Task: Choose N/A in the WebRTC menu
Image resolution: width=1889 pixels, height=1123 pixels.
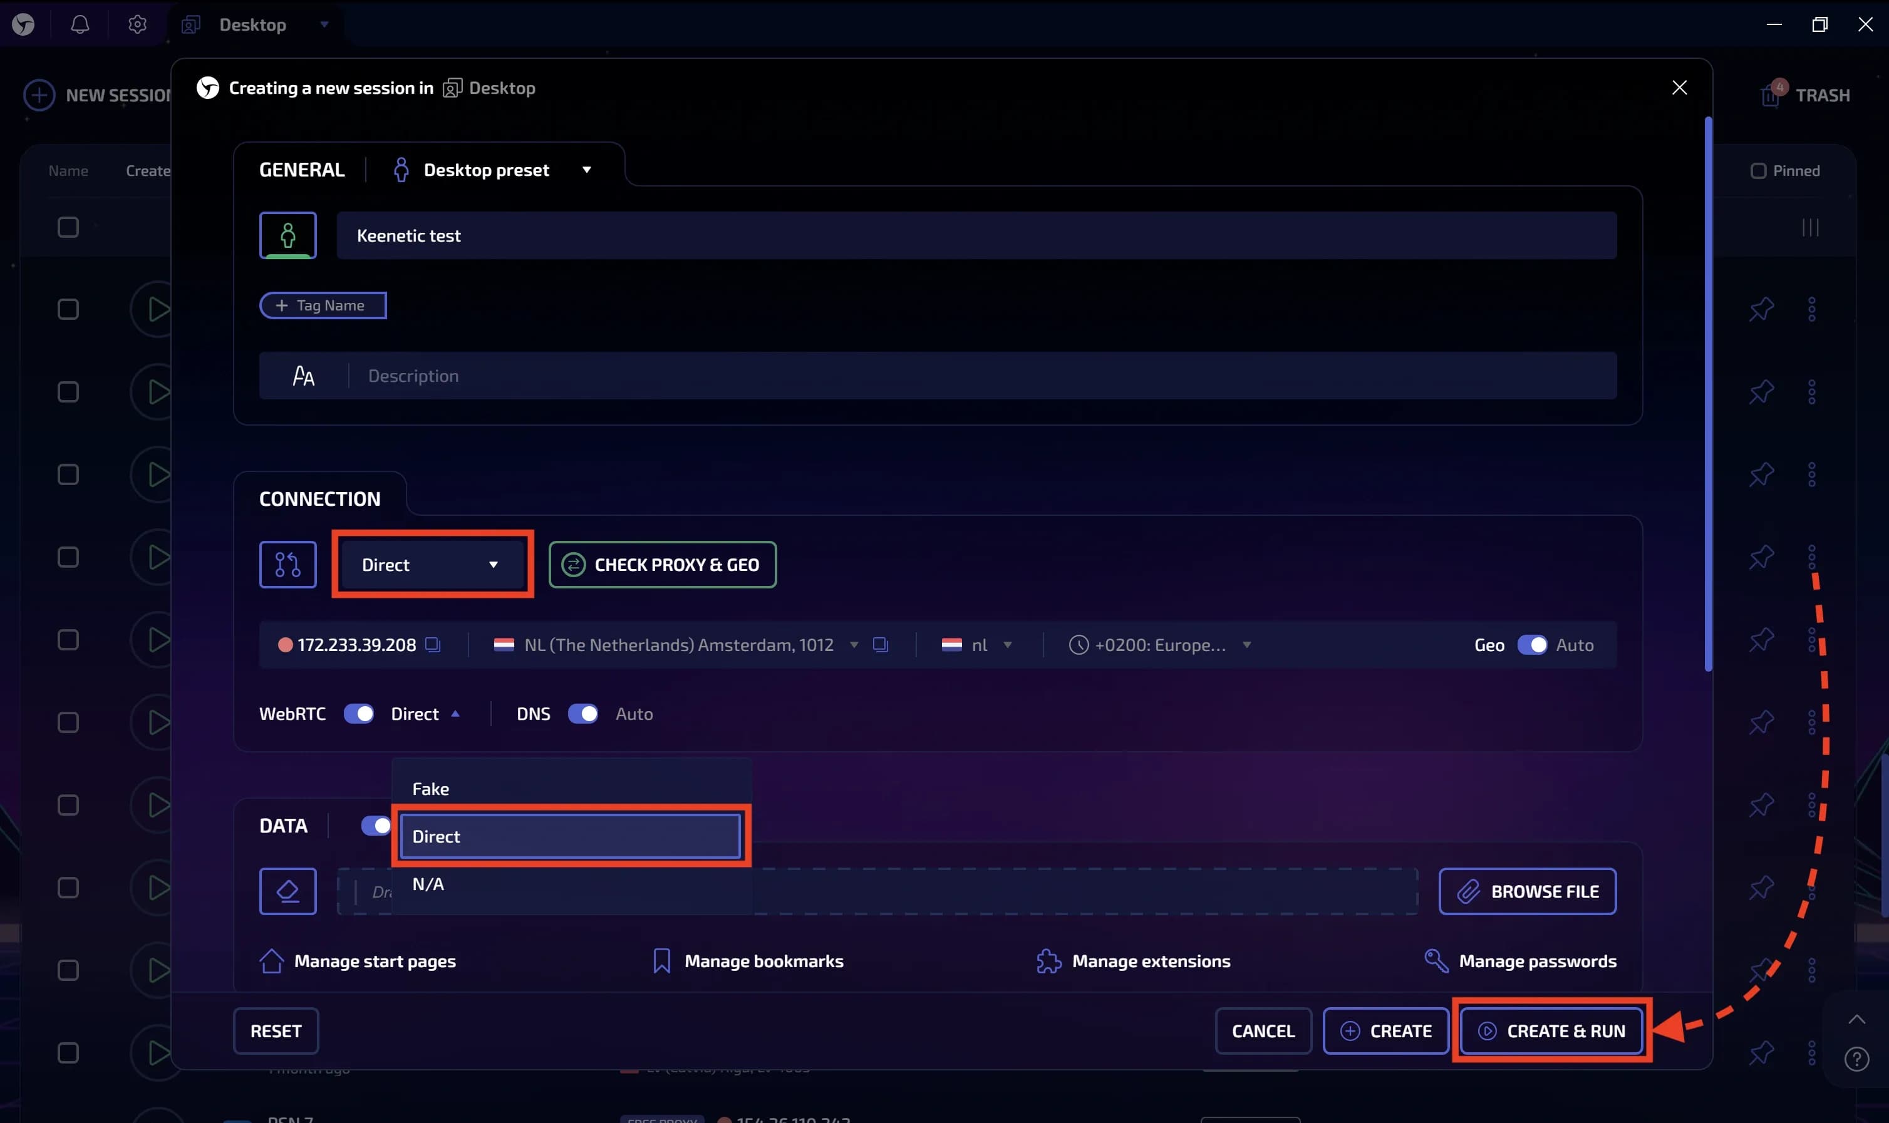Action: click(x=428, y=884)
